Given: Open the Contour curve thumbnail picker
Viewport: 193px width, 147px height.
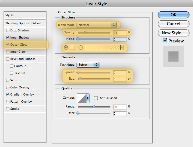Looking at the screenshot, I should click(82, 98).
